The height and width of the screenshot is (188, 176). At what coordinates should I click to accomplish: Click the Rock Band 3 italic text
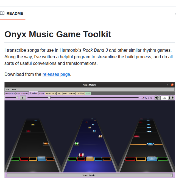point(95,50)
